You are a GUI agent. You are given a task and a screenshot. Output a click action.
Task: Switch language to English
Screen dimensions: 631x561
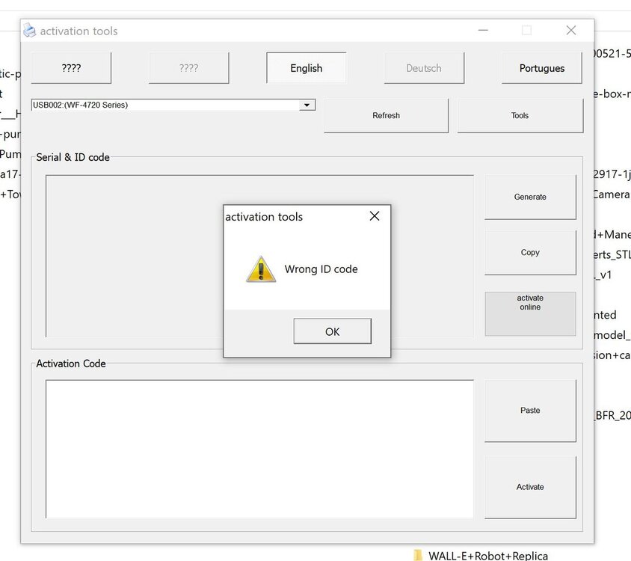point(306,68)
